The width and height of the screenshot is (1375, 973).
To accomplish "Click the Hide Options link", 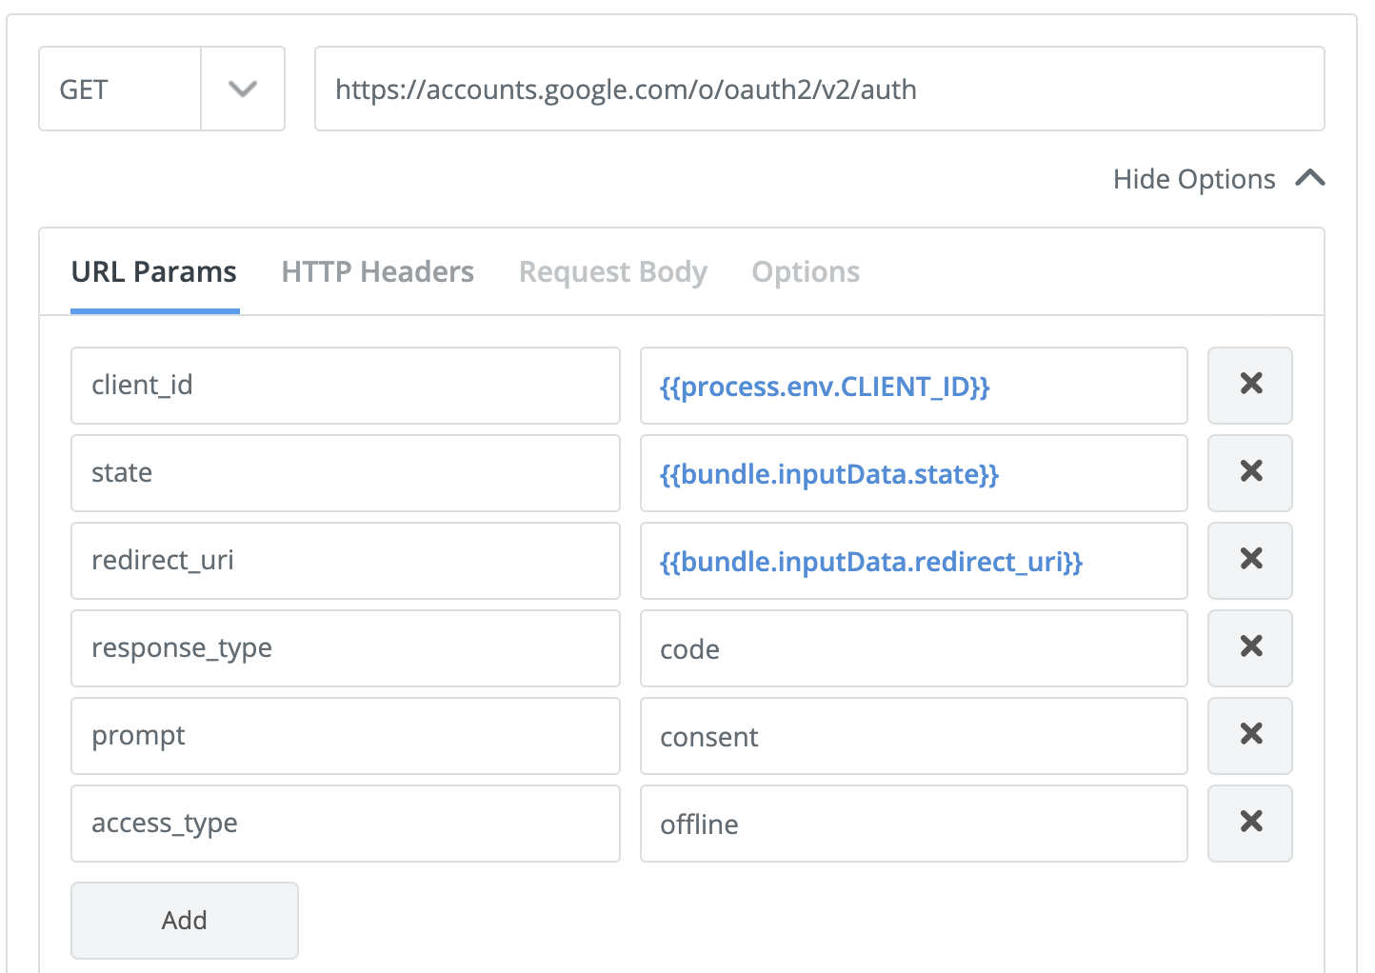I will click(1194, 179).
